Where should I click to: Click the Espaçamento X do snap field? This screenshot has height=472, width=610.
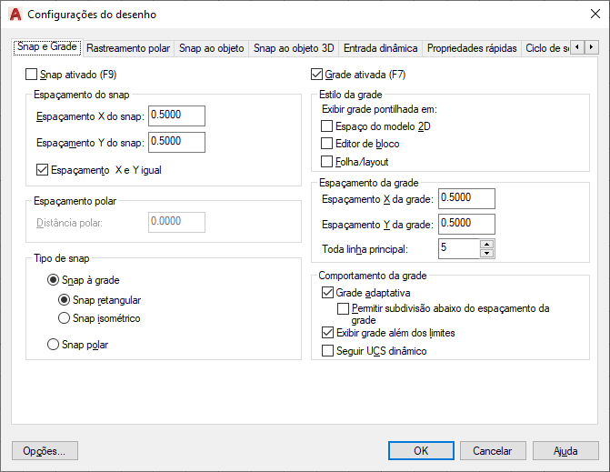(x=177, y=115)
